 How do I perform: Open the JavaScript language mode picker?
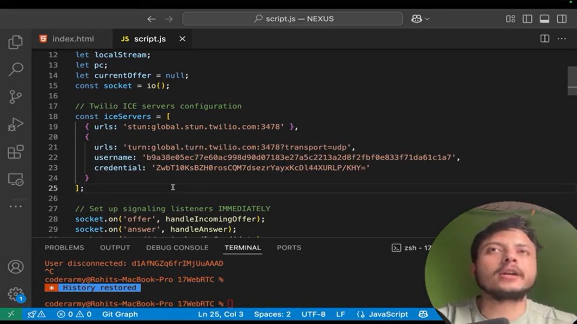tap(388, 314)
